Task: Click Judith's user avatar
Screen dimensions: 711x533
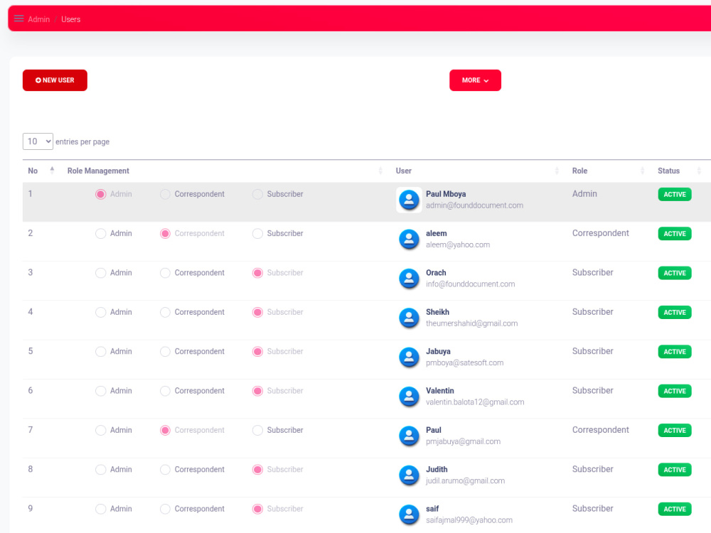Action: click(409, 475)
